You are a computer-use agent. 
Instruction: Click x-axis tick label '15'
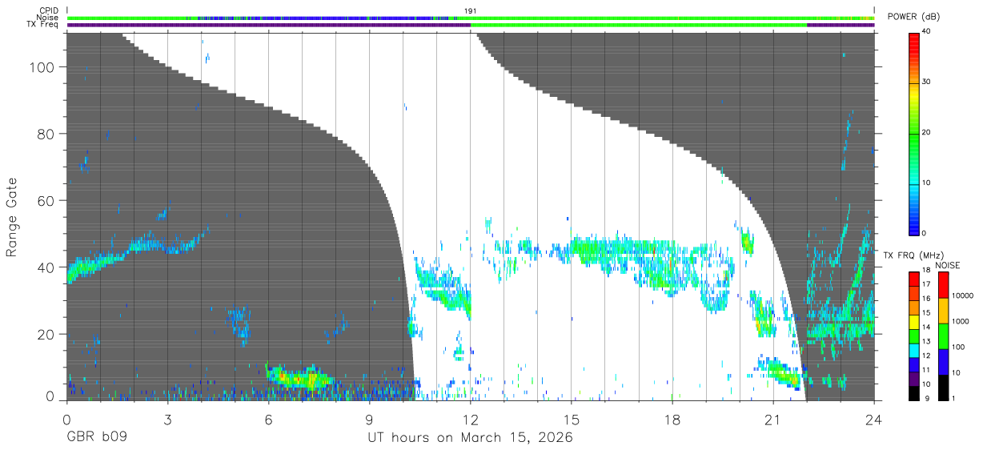pos(571,419)
